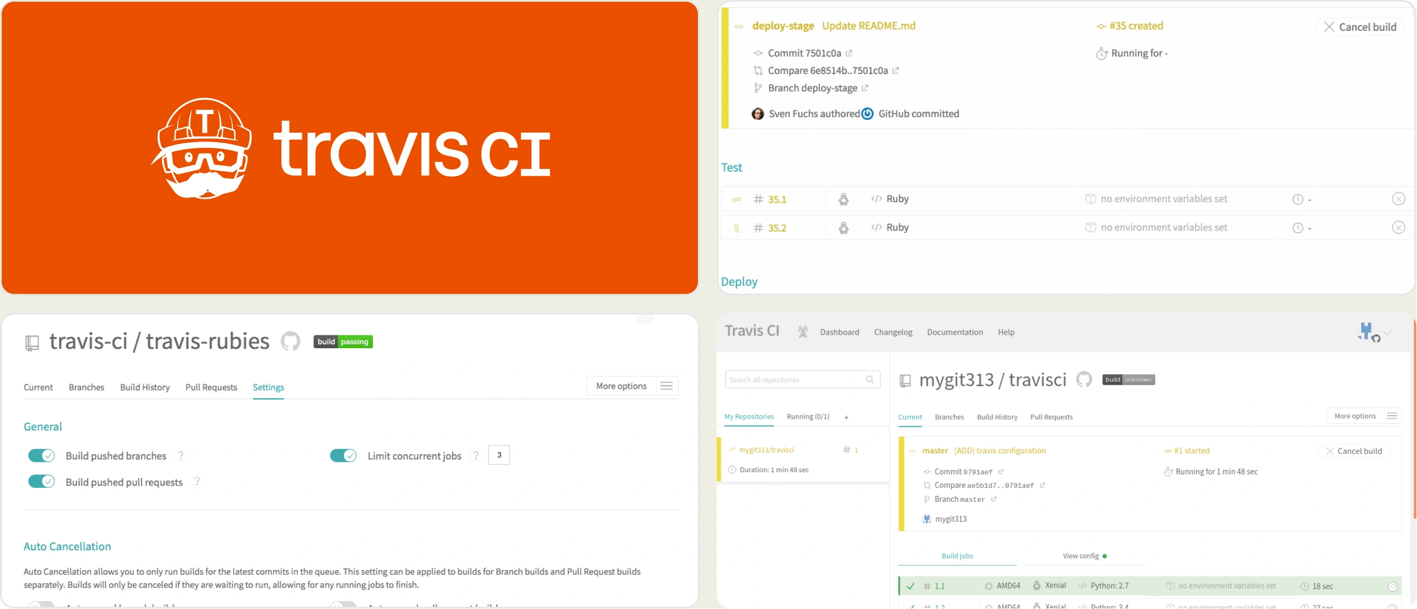Open Documentation in Travis CI header
1417x609 pixels.
(955, 332)
